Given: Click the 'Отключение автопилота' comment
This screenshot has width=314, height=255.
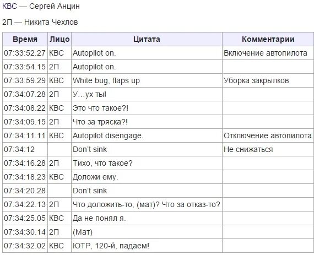Looking at the screenshot, I should point(268,135).
